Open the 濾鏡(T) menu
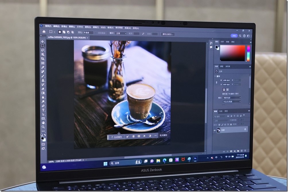 pyautogui.click(x=96, y=27)
